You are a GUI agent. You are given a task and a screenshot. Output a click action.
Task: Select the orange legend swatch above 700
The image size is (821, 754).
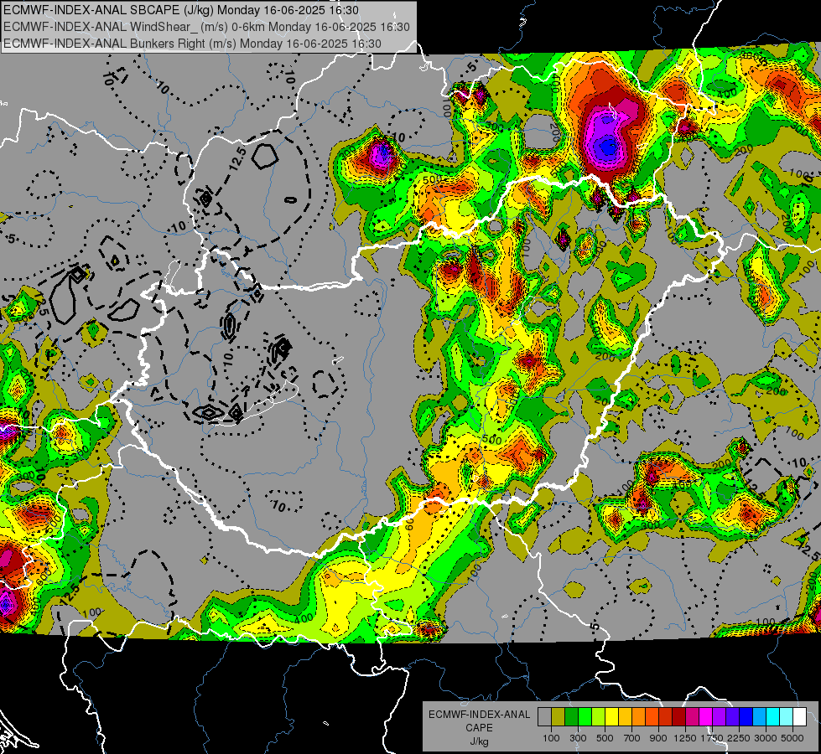[638, 716]
